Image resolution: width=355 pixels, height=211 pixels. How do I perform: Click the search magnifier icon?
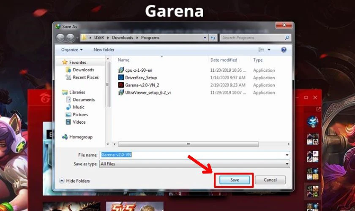click(x=287, y=38)
